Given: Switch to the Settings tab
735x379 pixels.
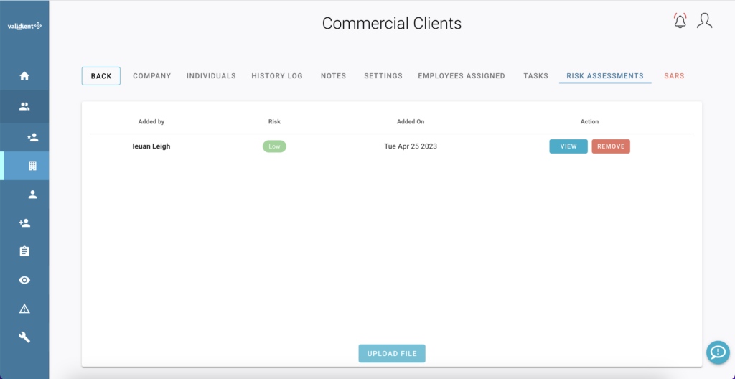Looking at the screenshot, I should [x=383, y=76].
